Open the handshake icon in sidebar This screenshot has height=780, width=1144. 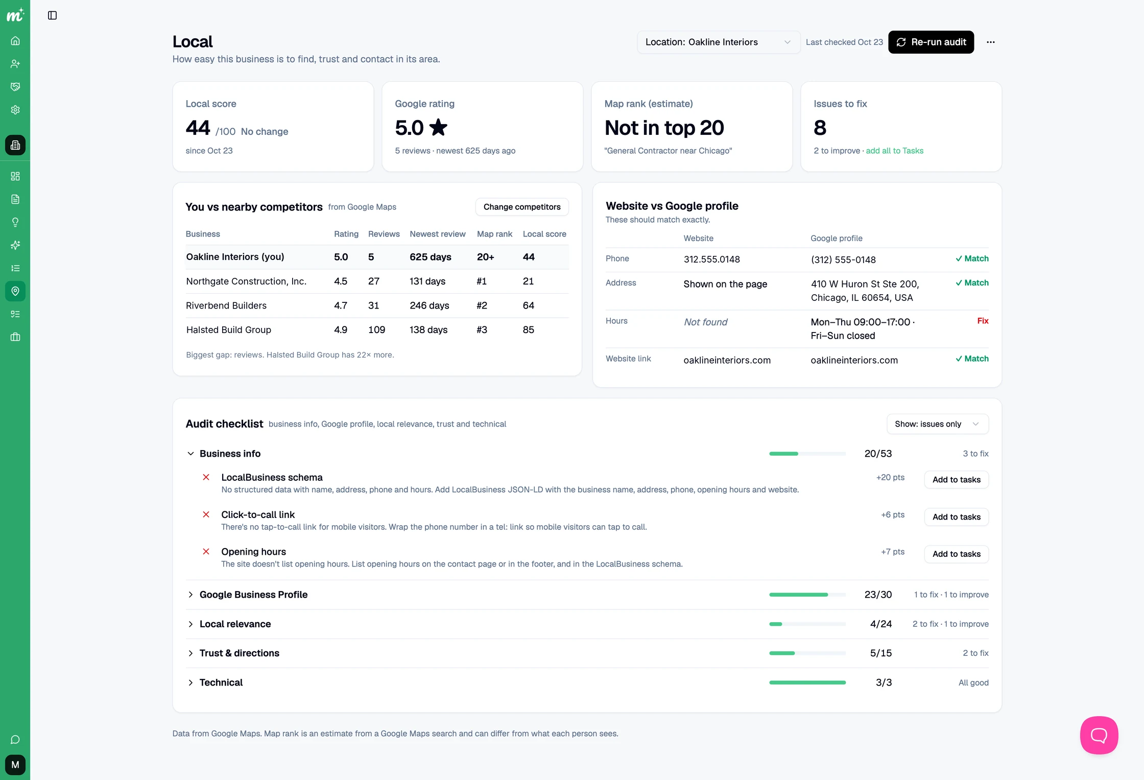pyautogui.click(x=15, y=87)
